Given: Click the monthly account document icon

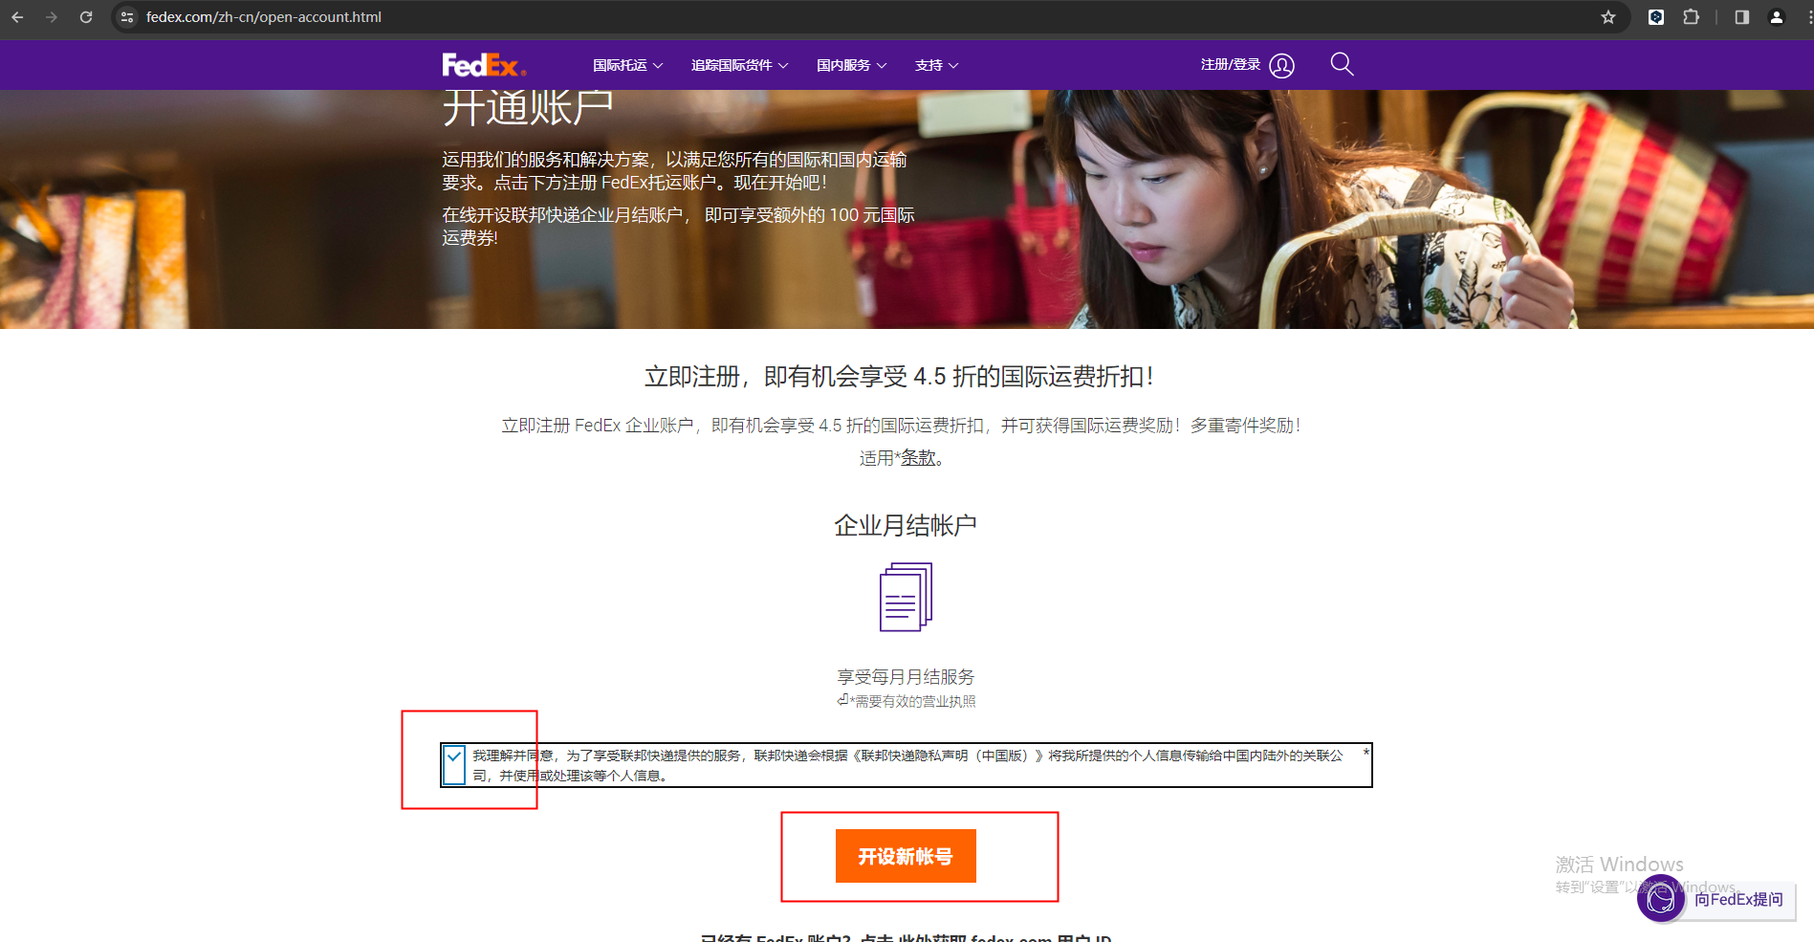Looking at the screenshot, I should [x=905, y=597].
